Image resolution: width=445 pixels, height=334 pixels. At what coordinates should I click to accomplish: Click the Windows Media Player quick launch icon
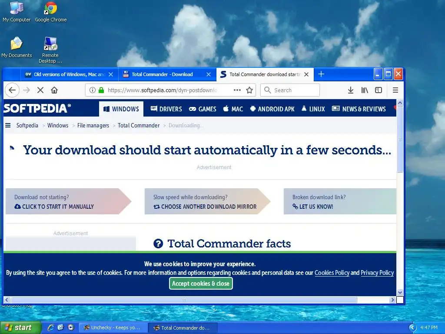(71, 327)
